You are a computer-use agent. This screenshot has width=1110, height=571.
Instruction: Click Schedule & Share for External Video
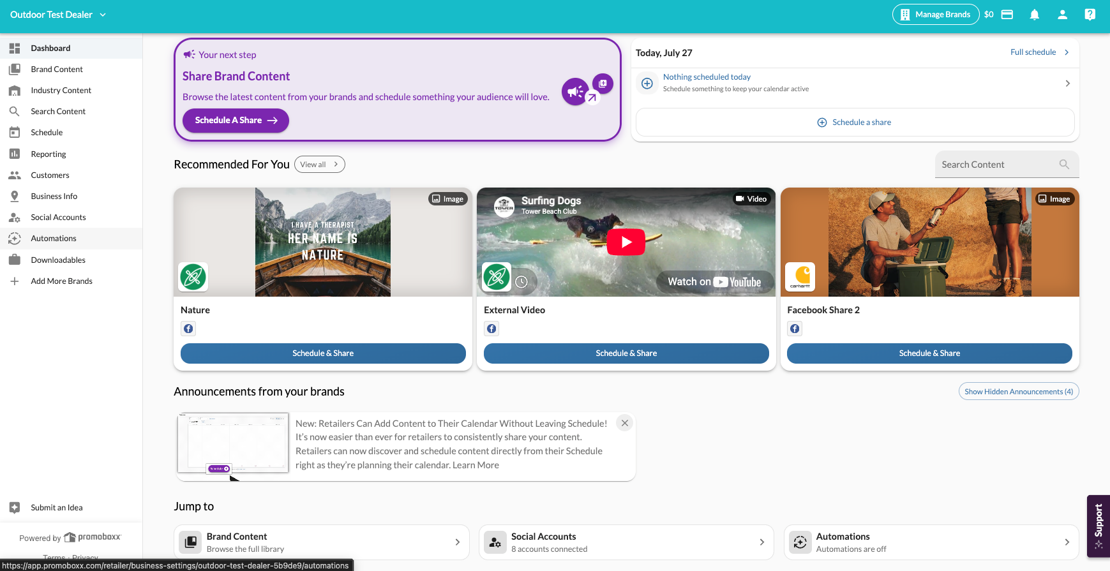click(x=626, y=353)
